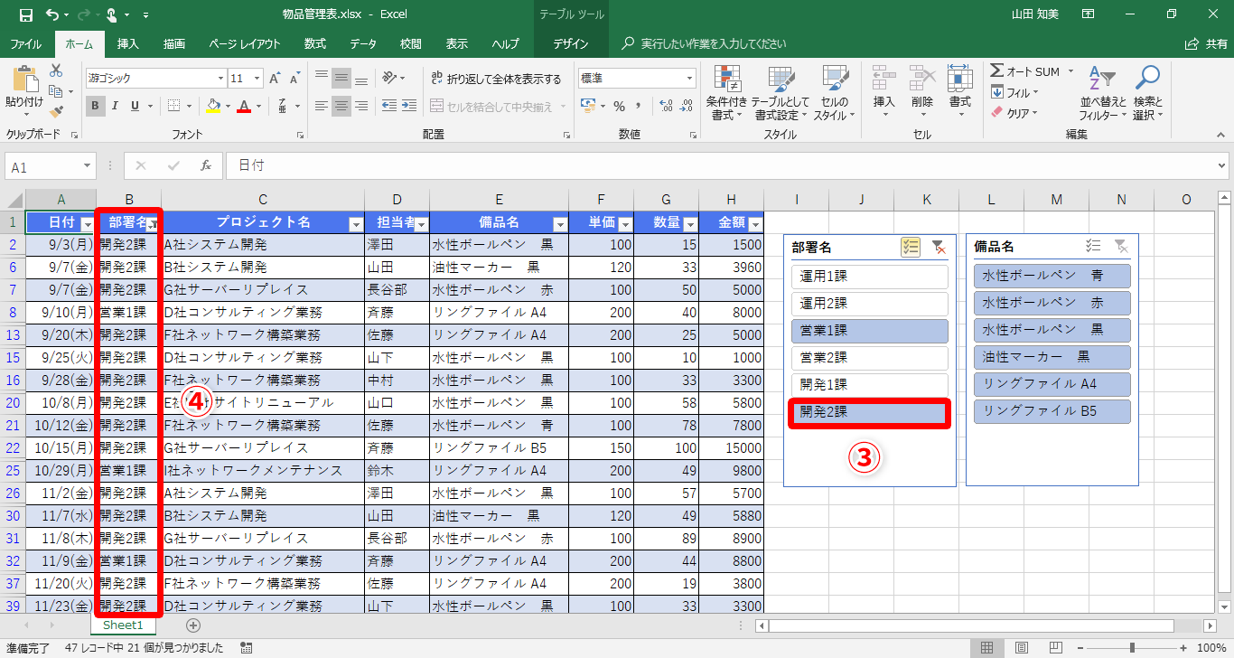Click the 共有 (Share) button
Image resolution: width=1234 pixels, height=658 pixels.
click(1207, 43)
